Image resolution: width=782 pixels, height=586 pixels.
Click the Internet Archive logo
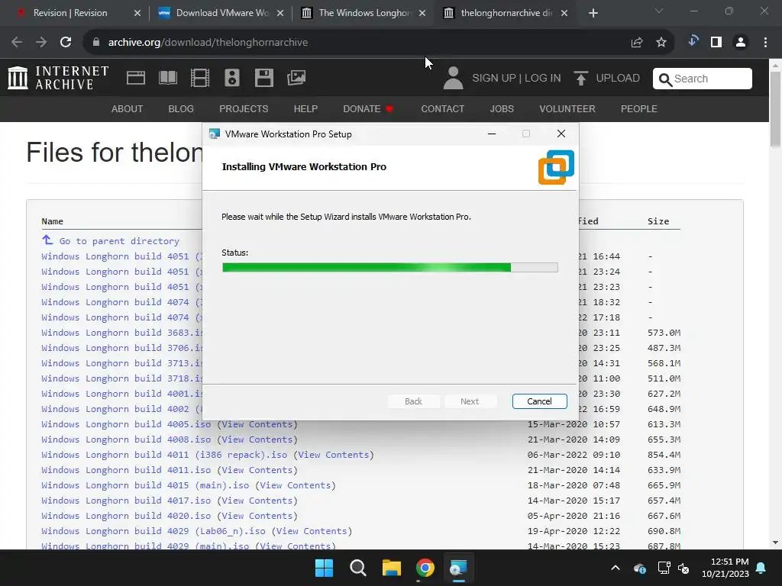[58, 78]
